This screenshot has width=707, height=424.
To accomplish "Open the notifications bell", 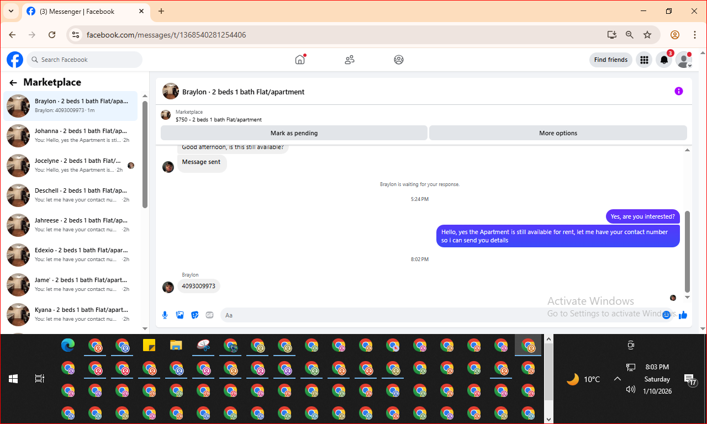I will [664, 60].
